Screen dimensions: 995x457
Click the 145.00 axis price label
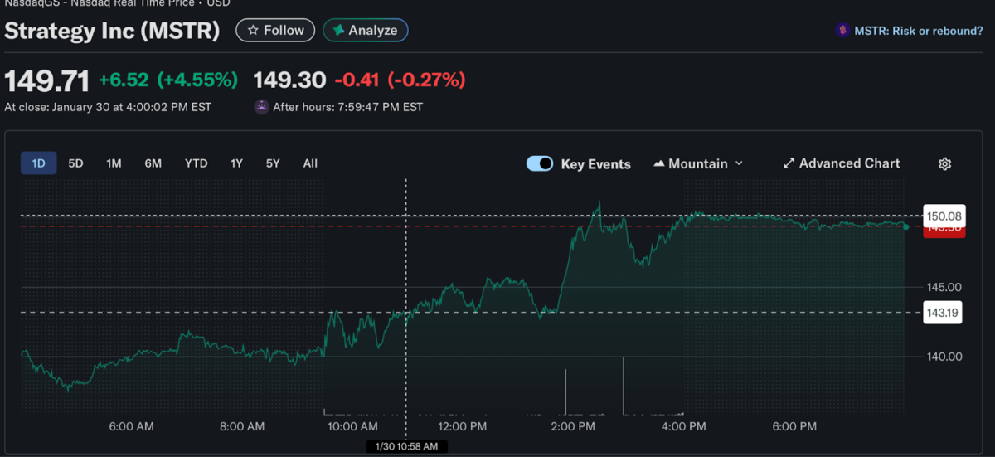tap(944, 287)
